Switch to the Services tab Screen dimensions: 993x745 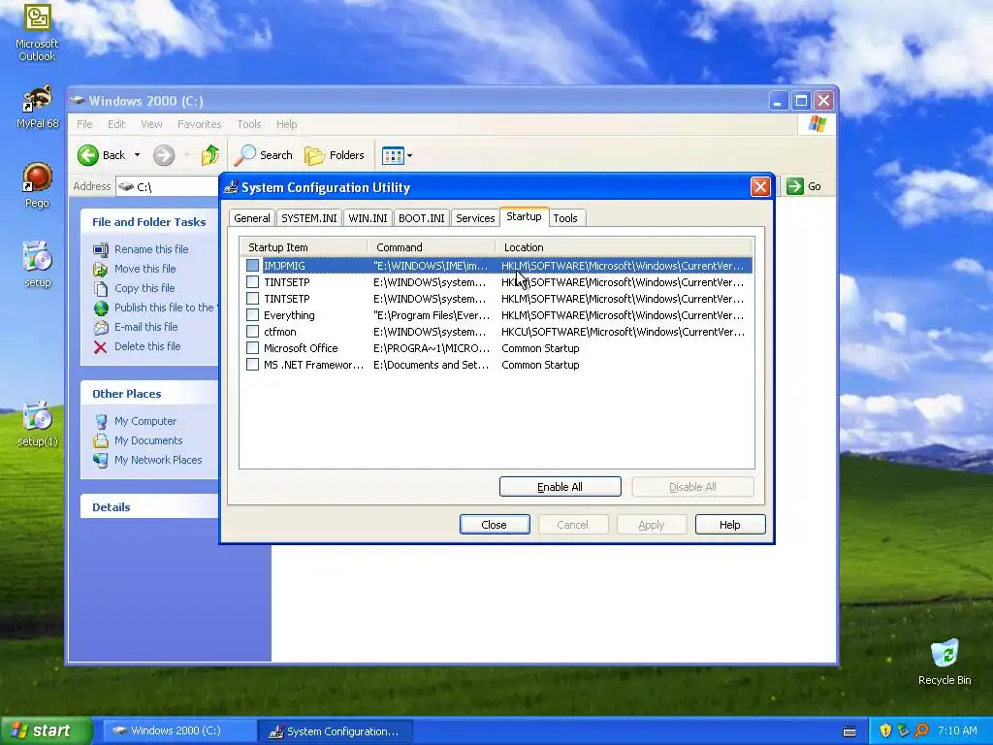tap(475, 218)
